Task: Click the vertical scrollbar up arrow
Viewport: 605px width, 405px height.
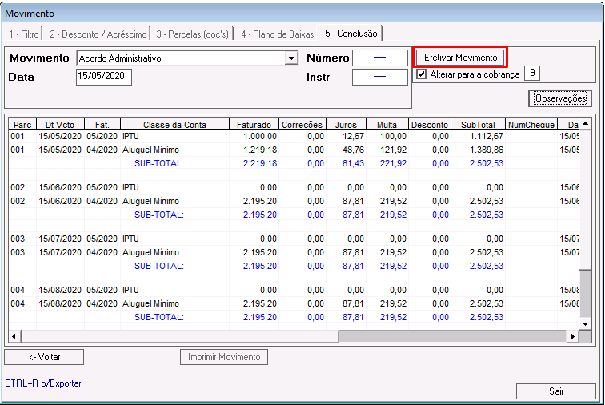Action: pos(585,124)
